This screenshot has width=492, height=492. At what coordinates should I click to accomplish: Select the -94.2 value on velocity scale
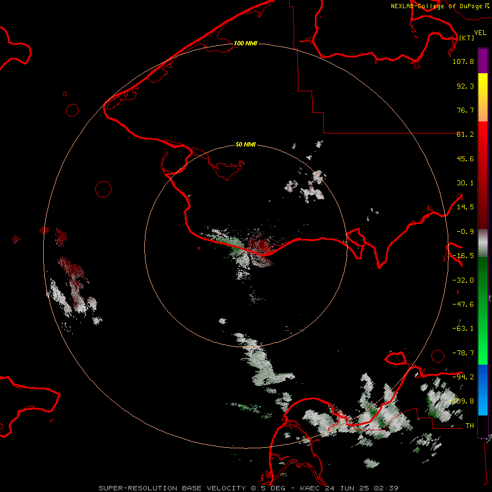463,377
